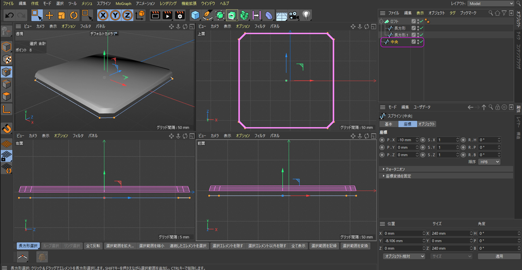This screenshot has width=522, height=270.
Task: Select the Move tool in the toolbar
Action: (49, 15)
